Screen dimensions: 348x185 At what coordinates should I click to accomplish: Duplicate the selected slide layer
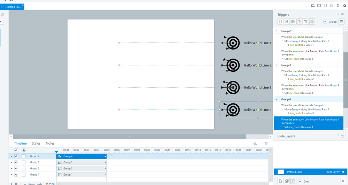287,181
